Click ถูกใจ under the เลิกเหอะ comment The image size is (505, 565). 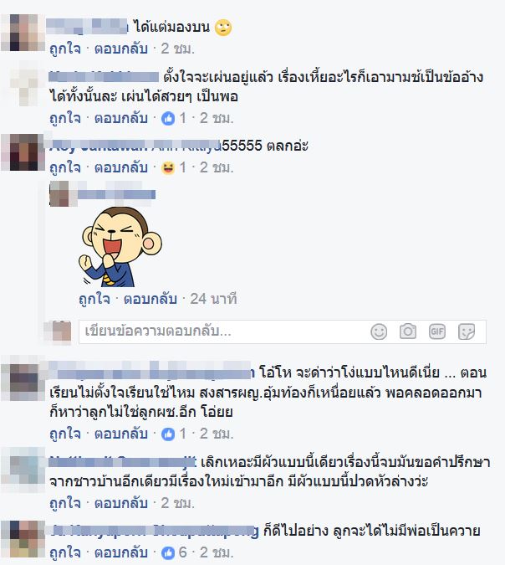[65, 503]
